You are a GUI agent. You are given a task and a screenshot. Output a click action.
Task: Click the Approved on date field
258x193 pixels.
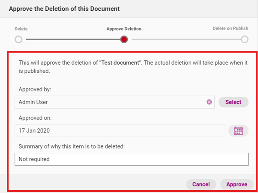click(119, 131)
